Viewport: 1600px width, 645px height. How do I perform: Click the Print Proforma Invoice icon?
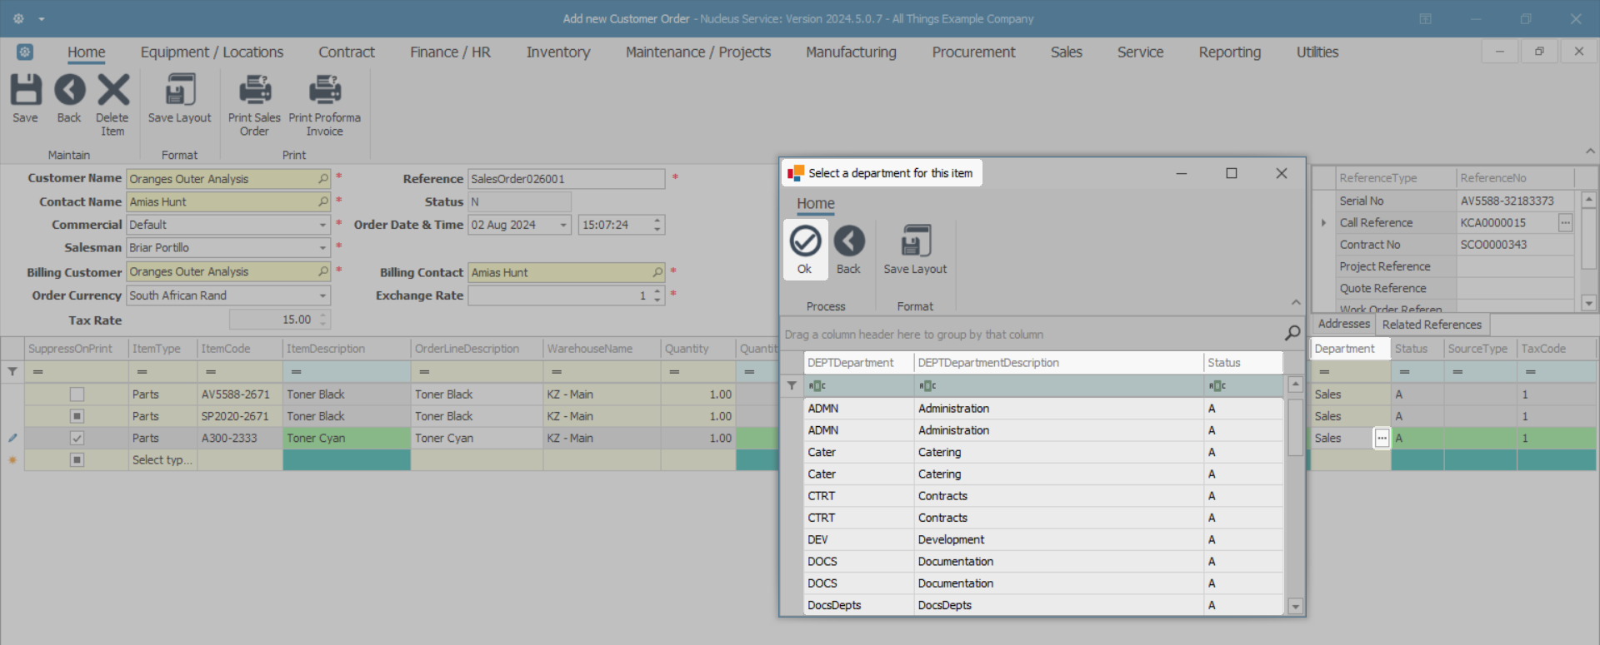point(324,90)
